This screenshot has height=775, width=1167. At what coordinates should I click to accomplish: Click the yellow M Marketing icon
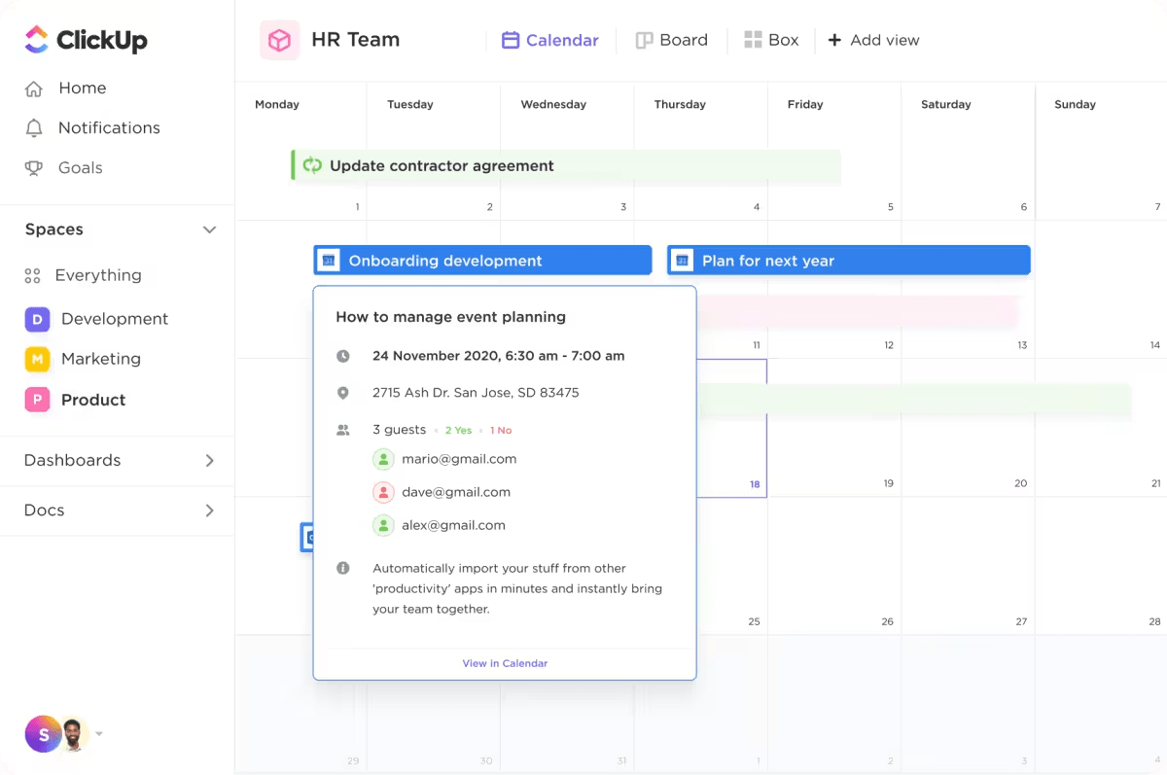[x=37, y=359]
